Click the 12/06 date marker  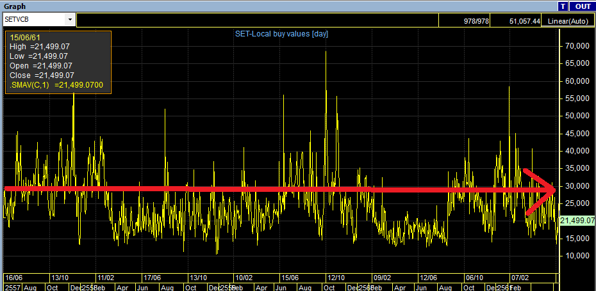coord(428,278)
